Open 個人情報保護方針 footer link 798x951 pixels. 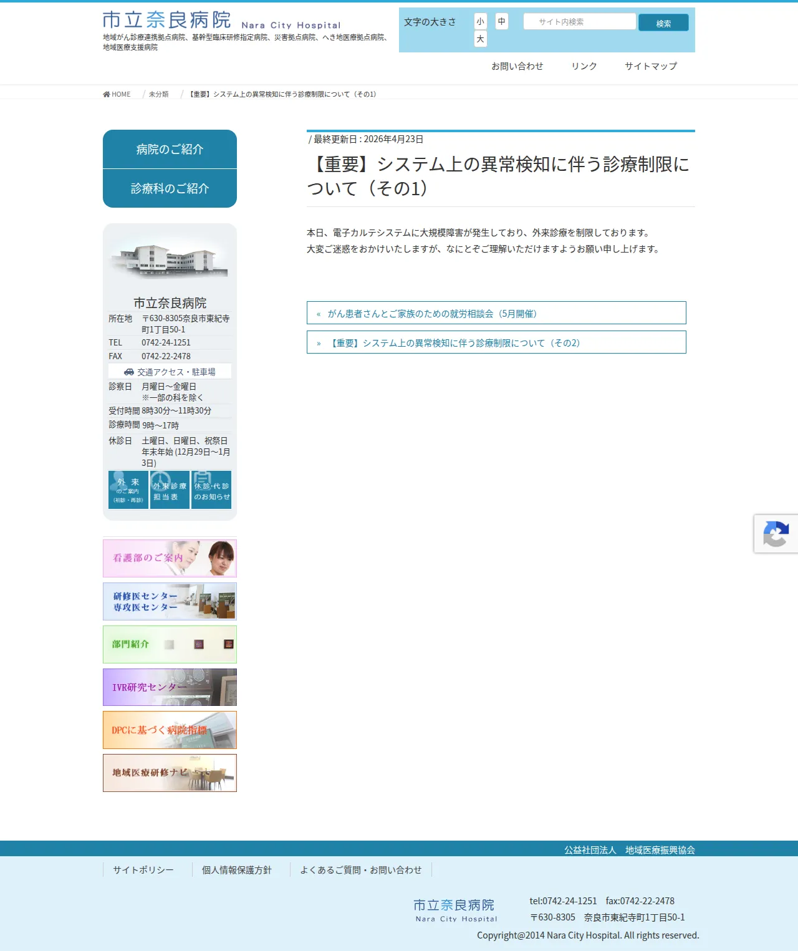coord(237,870)
